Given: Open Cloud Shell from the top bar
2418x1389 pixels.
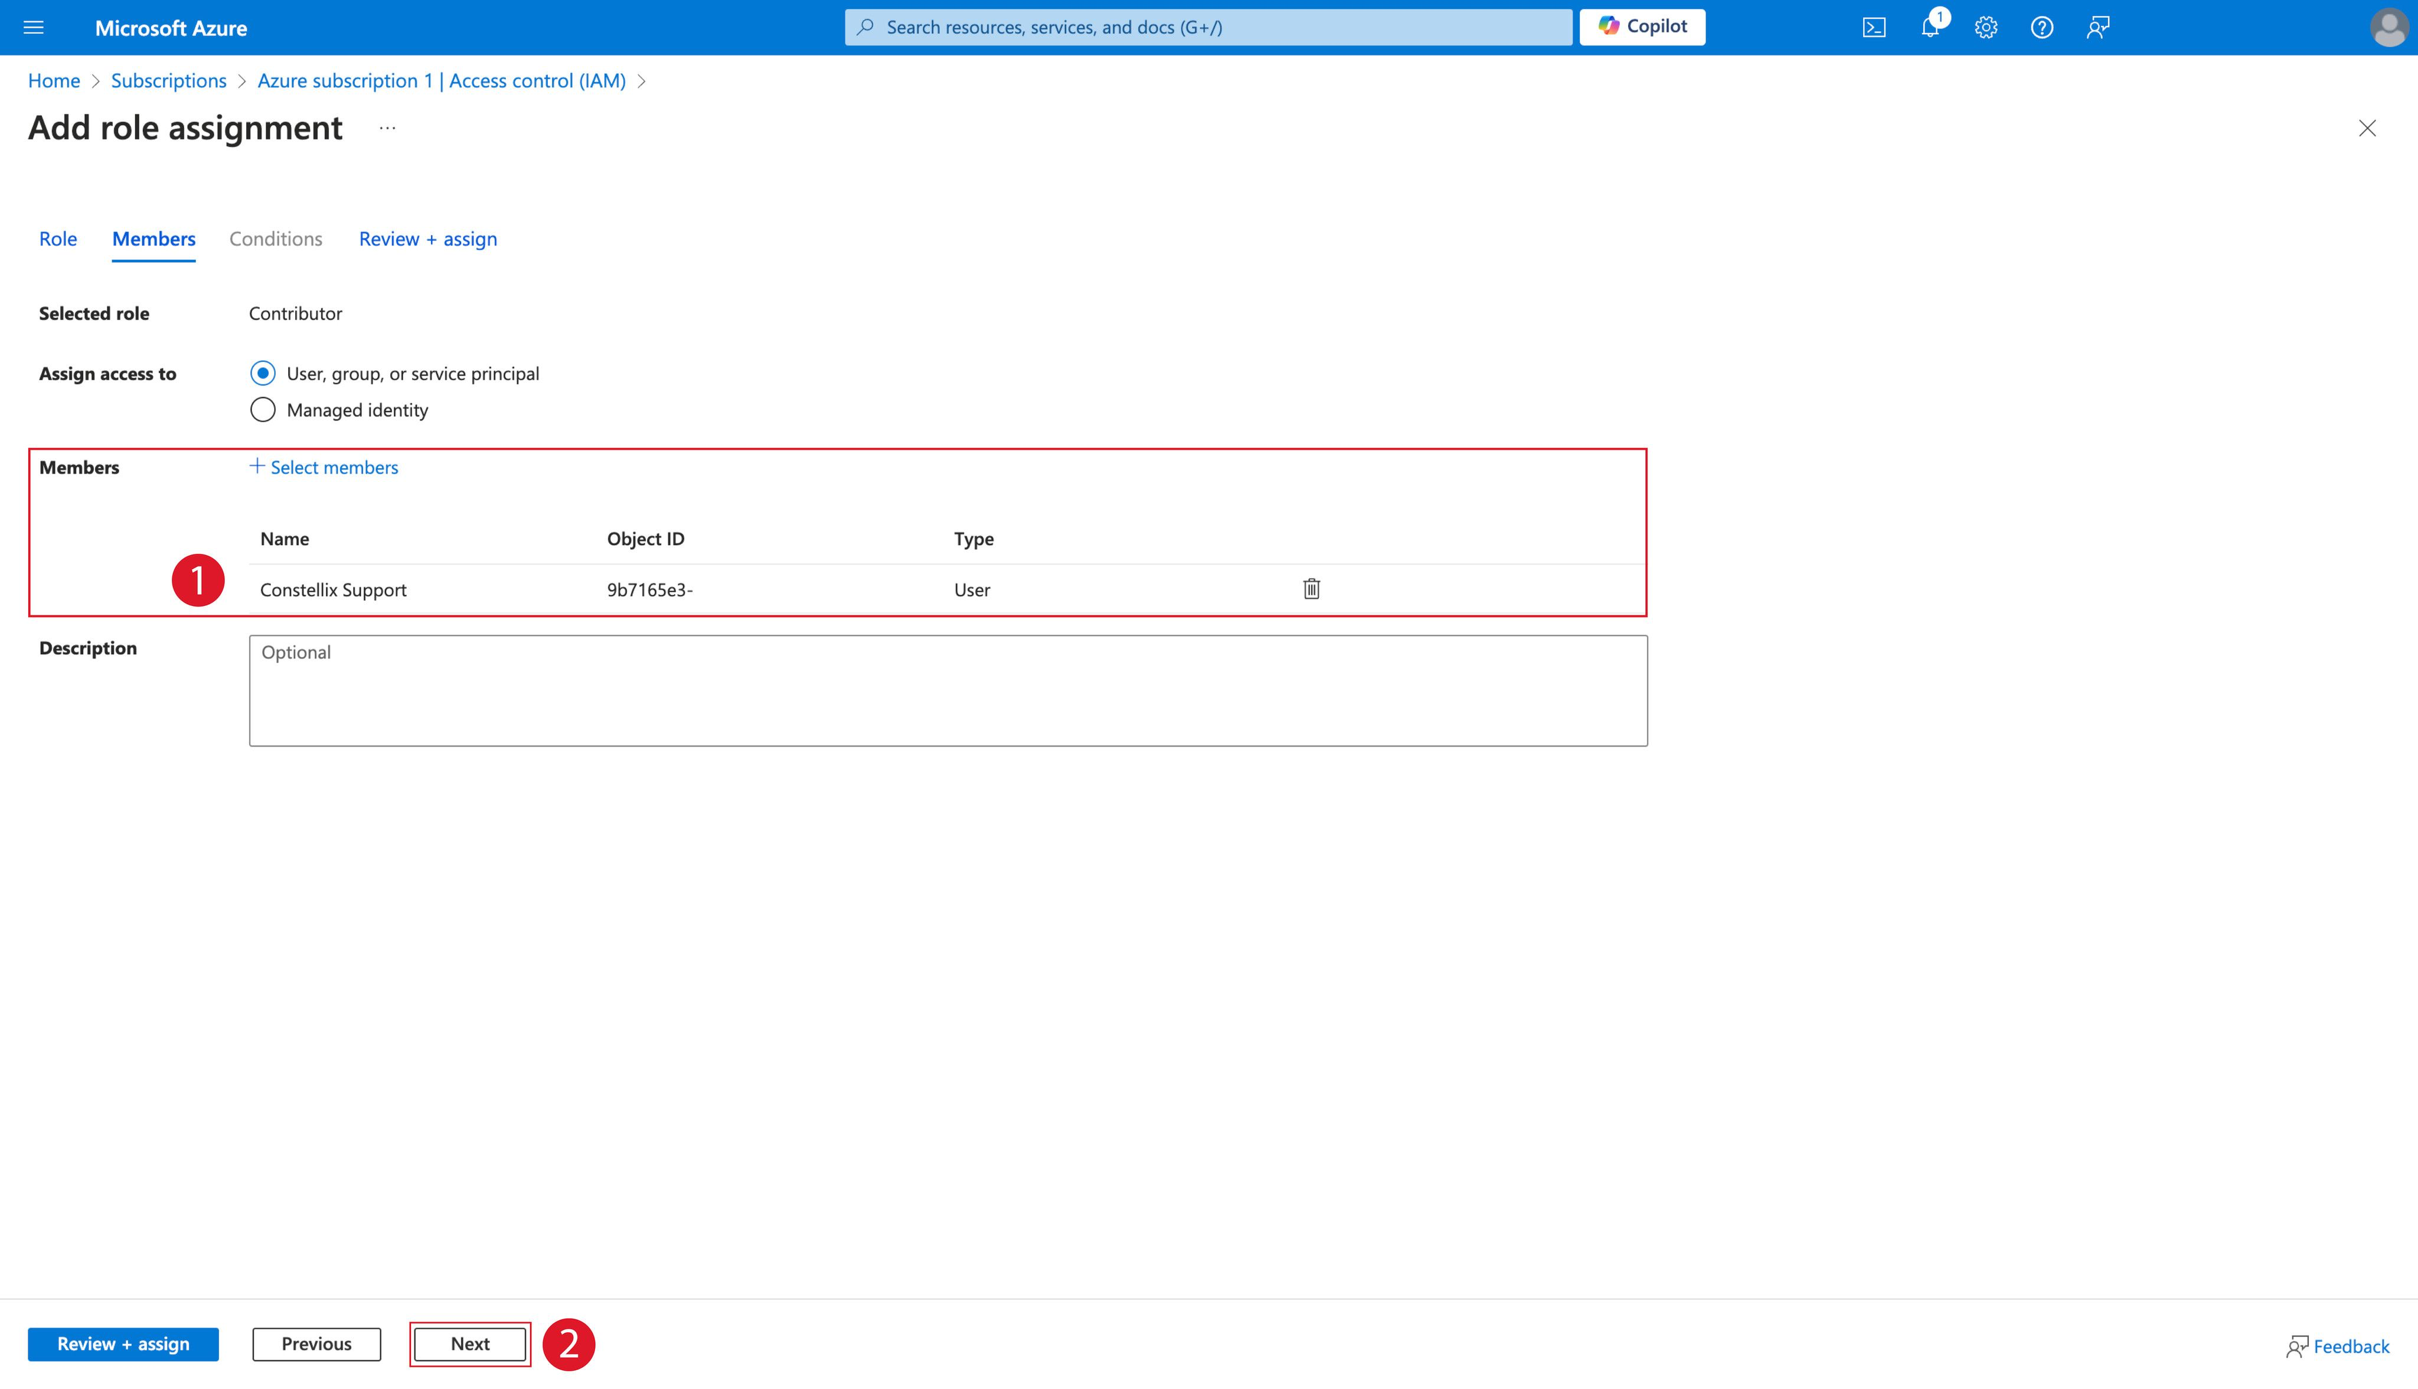Looking at the screenshot, I should 1874,28.
